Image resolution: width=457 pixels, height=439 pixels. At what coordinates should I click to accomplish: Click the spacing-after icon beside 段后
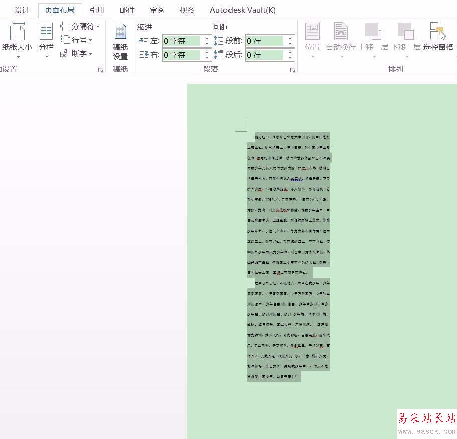tap(218, 54)
